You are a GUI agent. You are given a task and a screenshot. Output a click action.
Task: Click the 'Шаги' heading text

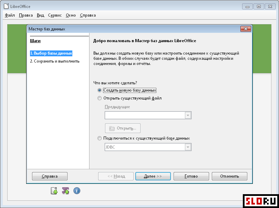coord(35,41)
